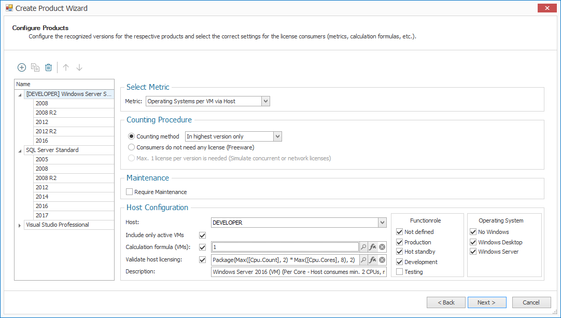561x318 pixels.
Task: Click into VM calculation formula input
Action: (x=285, y=247)
